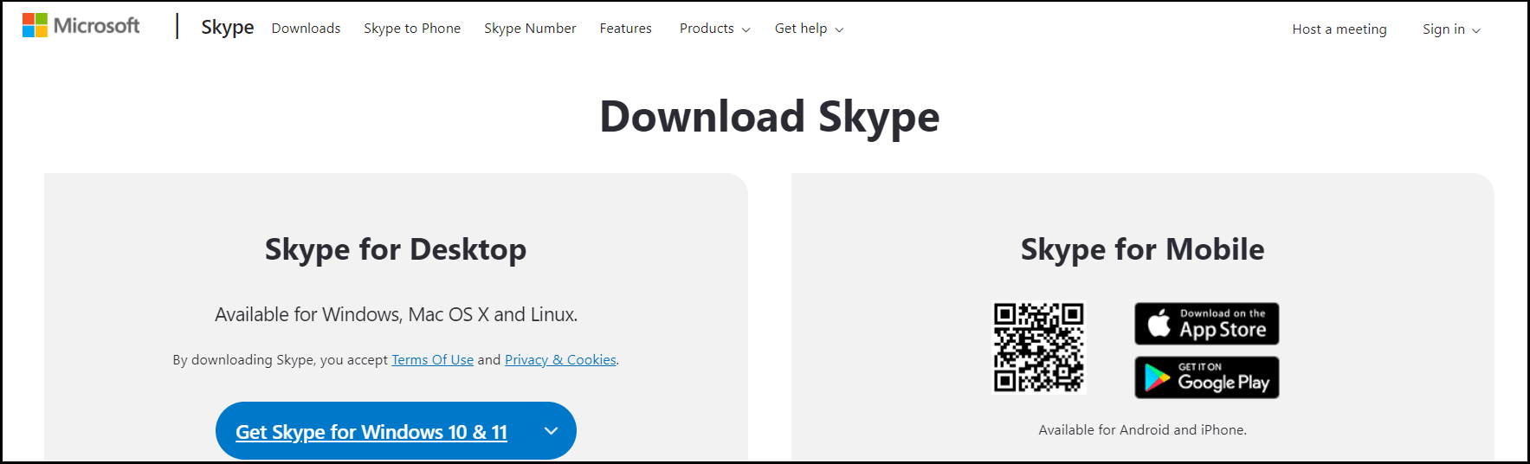
Task: Read the Terms Of Use link
Action: click(432, 360)
